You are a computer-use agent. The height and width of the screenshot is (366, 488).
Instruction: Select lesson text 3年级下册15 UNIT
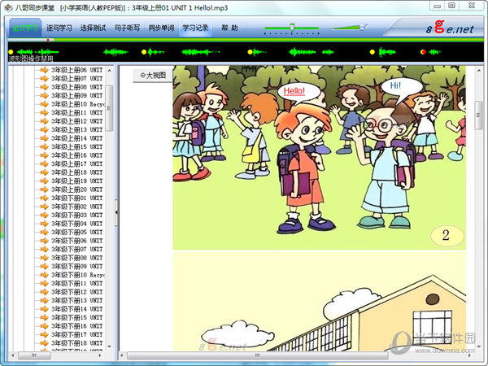coord(77,317)
